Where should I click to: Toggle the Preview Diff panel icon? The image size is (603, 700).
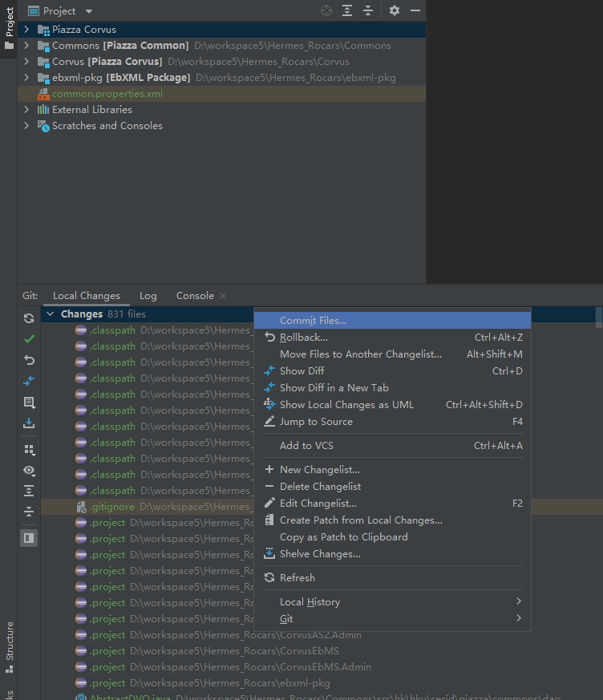pos(29,538)
